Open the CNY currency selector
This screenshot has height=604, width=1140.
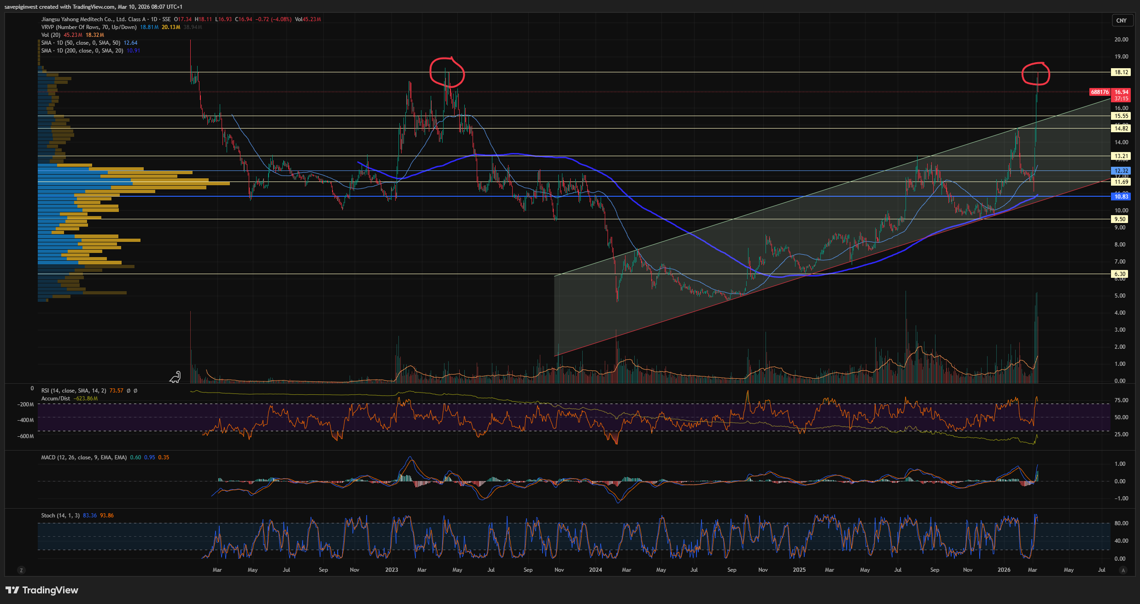tap(1121, 21)
